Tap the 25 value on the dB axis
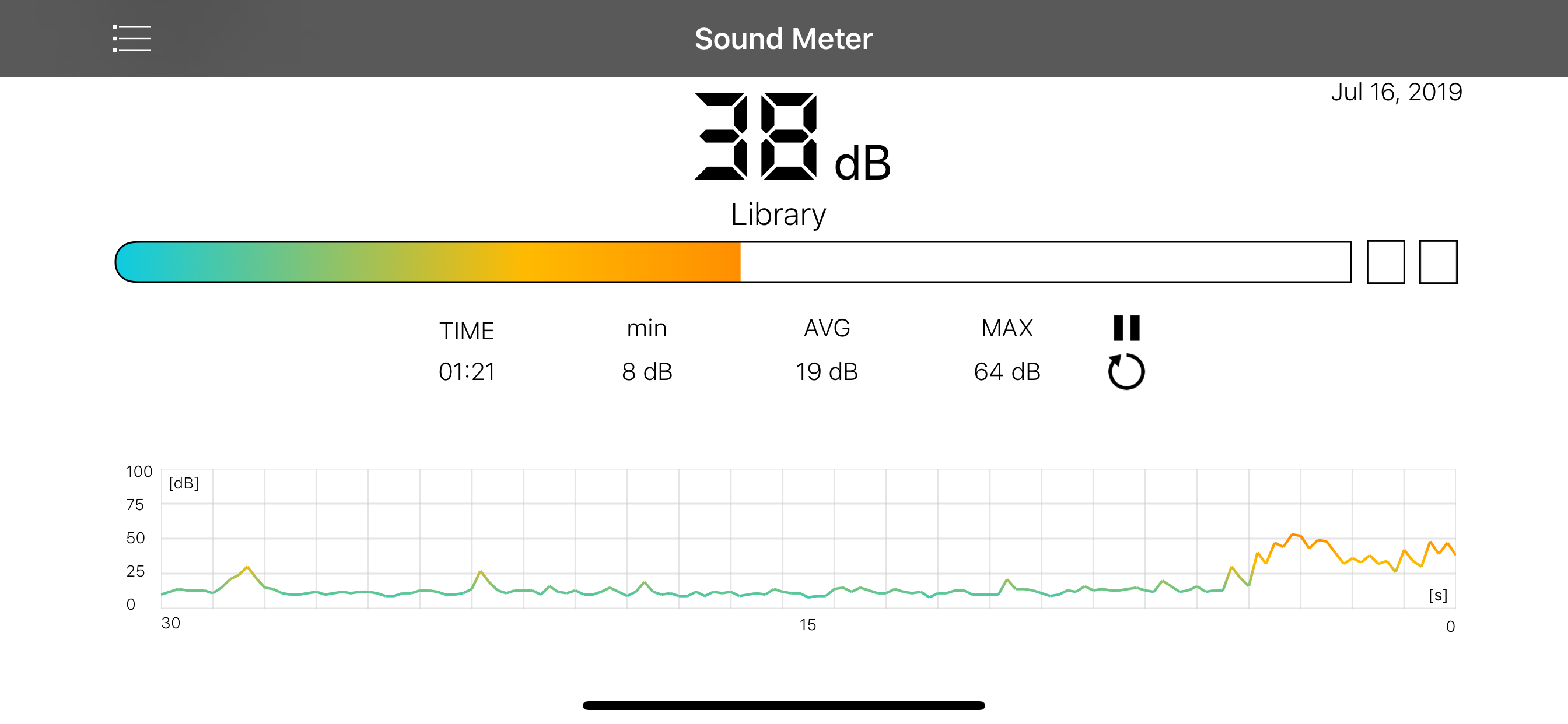 pyautogui.click(x=135, y=571)
